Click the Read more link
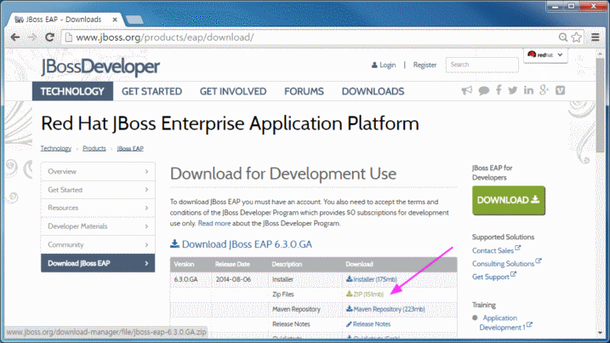This screenshot has height=343, width=610. coord(214,224)
